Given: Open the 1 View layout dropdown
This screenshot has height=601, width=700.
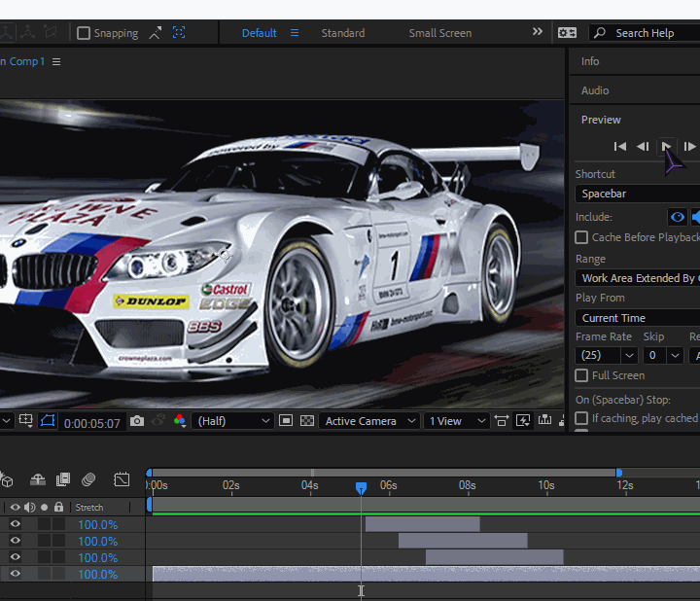Looking at the screenshot, I should tap(456, 421).
